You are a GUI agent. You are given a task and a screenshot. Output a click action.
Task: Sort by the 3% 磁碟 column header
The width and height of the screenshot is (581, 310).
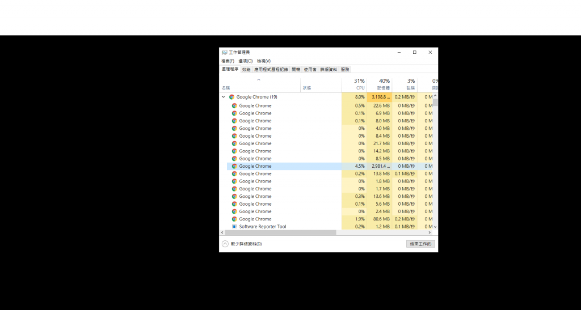[x=405, y=84]
